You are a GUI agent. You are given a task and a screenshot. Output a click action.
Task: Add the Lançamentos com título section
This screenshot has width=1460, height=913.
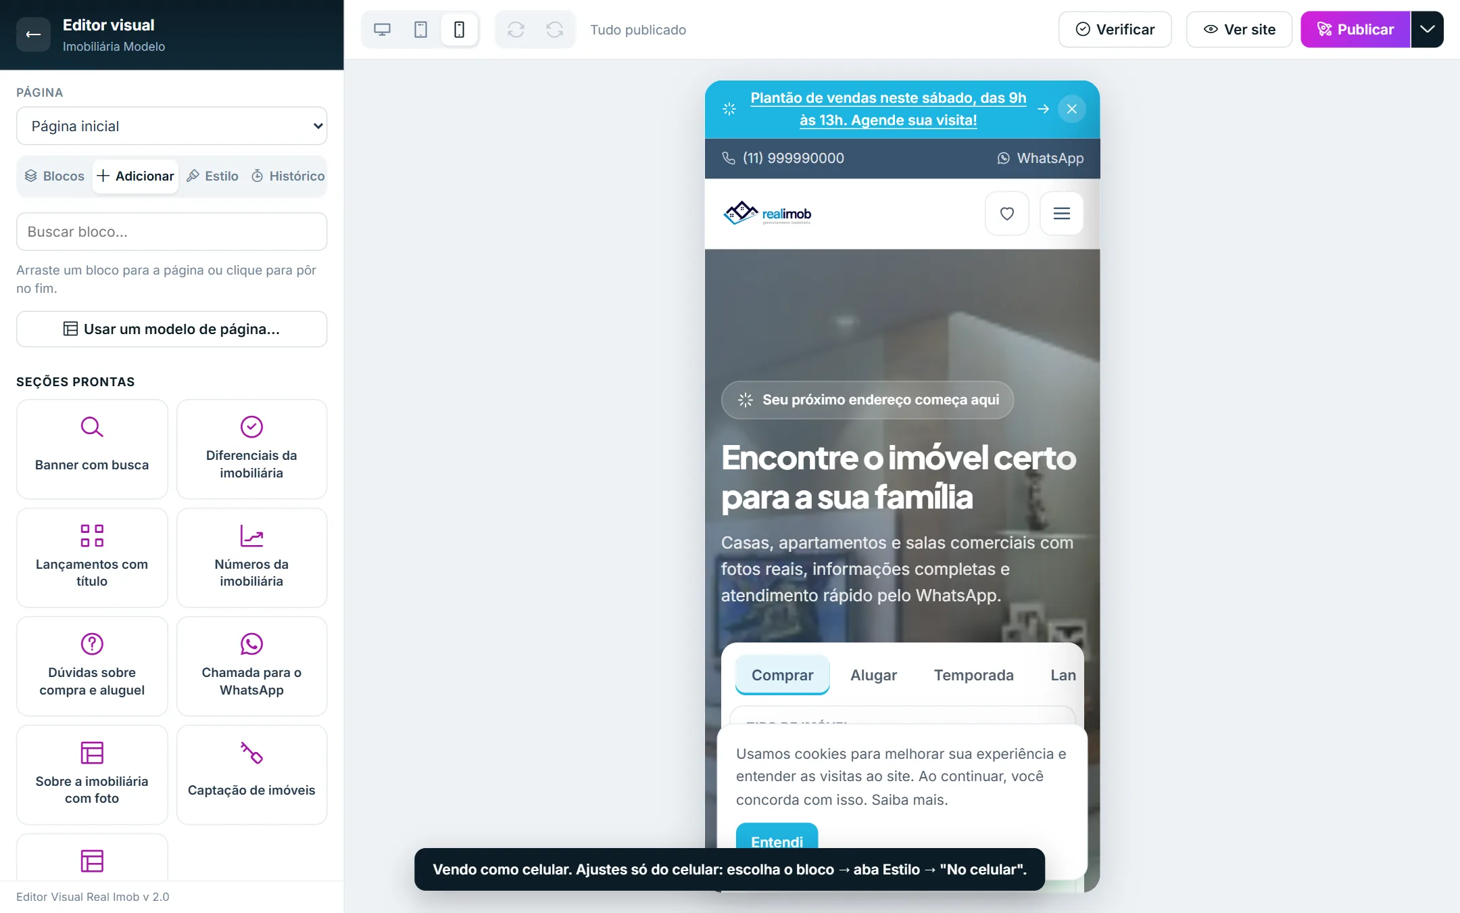point(92,558)
